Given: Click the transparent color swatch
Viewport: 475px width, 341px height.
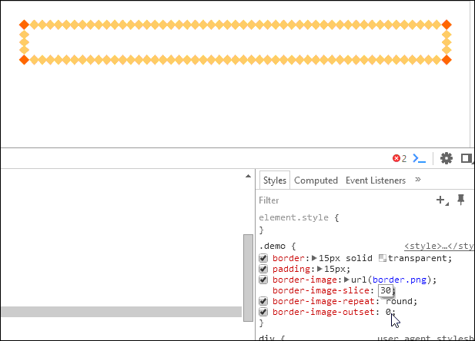Looking at the screenshot, I should (x=383, y=258).
